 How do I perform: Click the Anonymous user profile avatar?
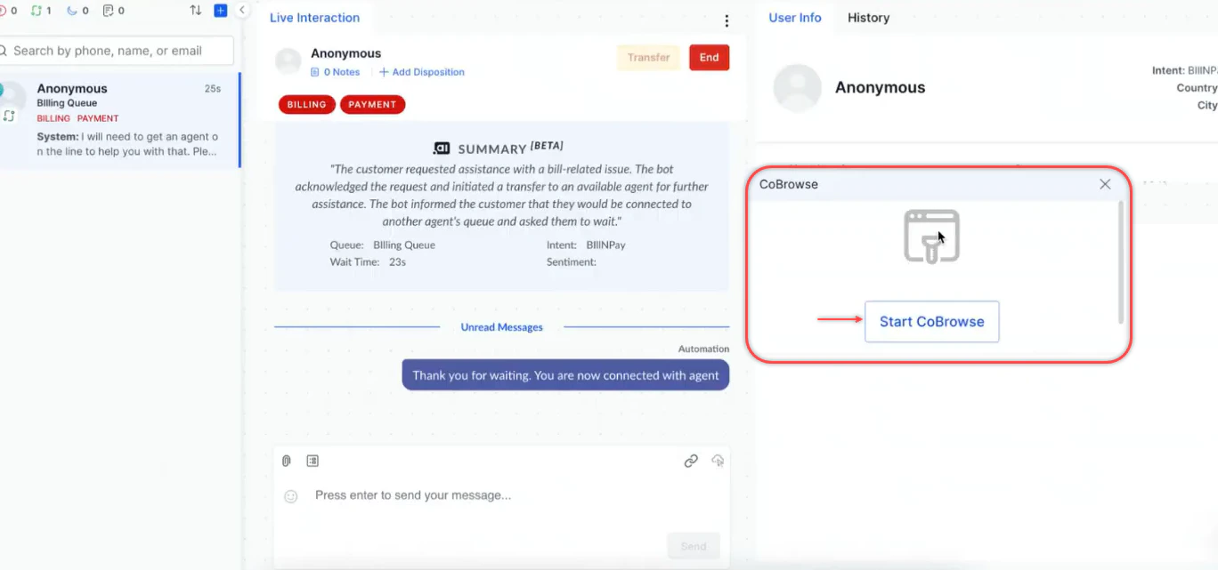click(x=797, y=88)
